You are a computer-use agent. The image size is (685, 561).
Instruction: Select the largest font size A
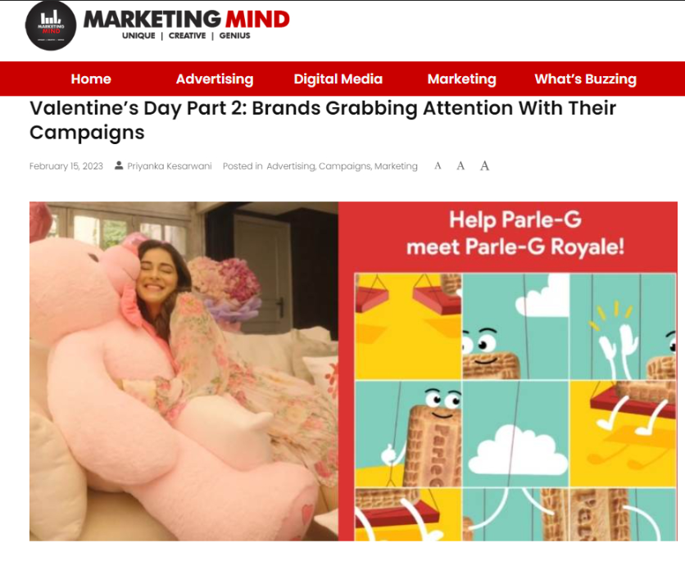click(x=484, y=166)
